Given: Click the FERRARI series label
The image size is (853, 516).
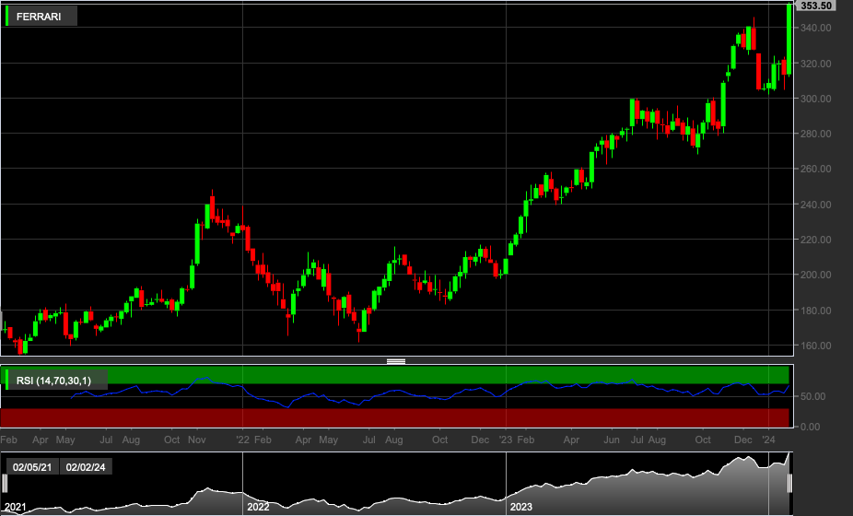Looking at the screenshot, I should coord(39,17).
